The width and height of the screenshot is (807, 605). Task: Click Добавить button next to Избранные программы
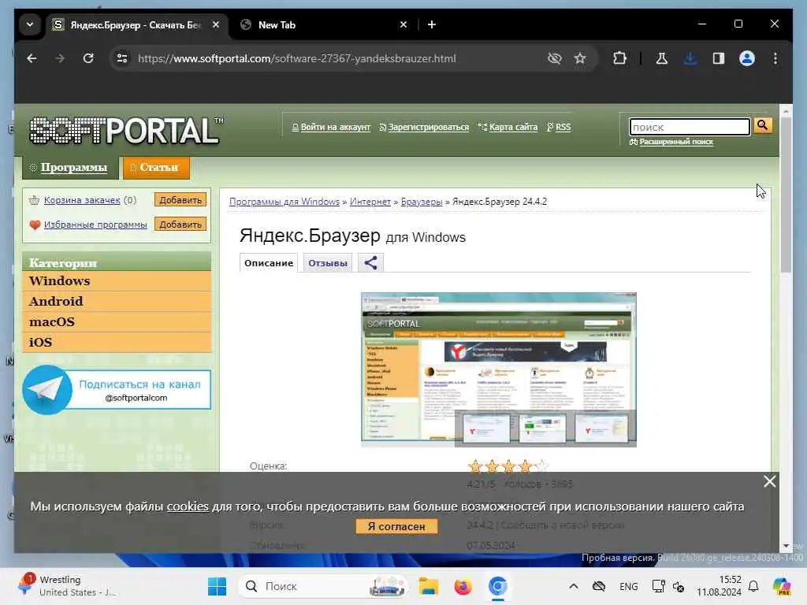pos(180,225)
